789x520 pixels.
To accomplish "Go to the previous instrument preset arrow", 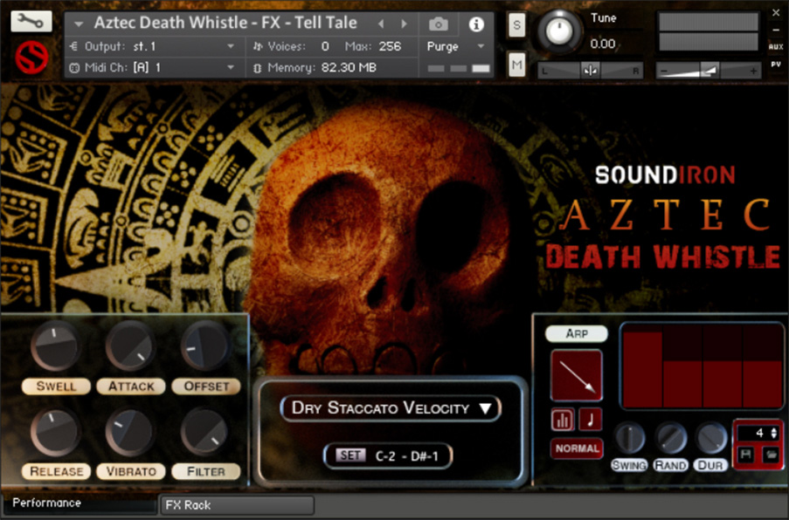I will click(381, 24).
